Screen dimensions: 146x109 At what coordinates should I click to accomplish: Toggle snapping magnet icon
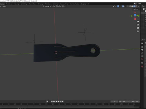(x=57, y=6)
